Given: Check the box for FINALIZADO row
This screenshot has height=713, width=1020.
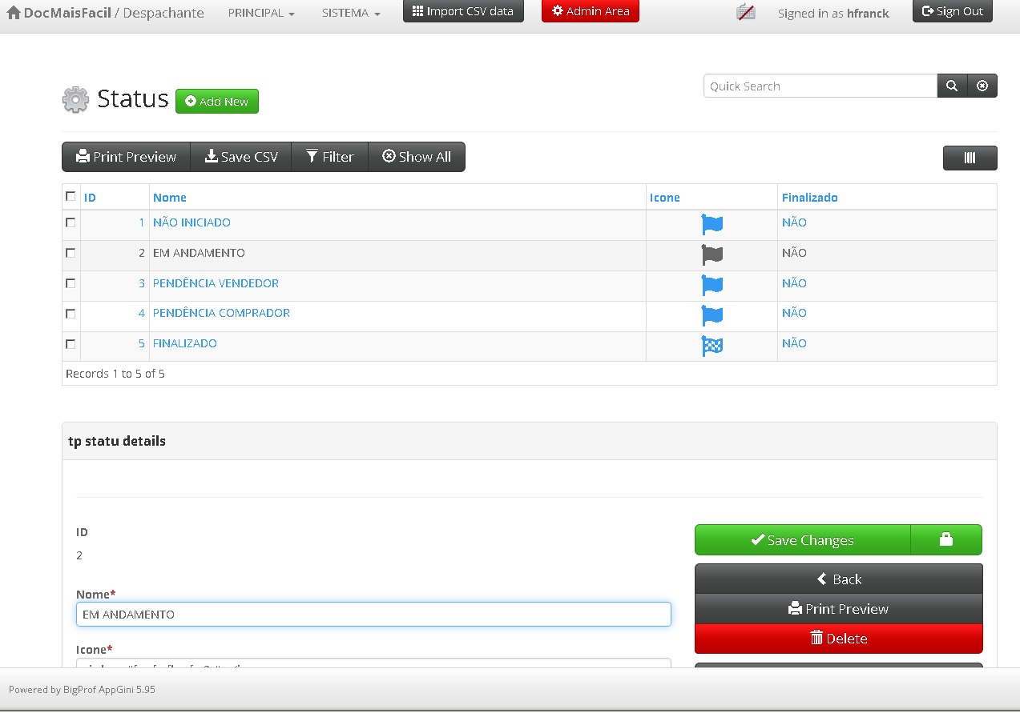Looking at the screenshot, I should tap(71, 344).
